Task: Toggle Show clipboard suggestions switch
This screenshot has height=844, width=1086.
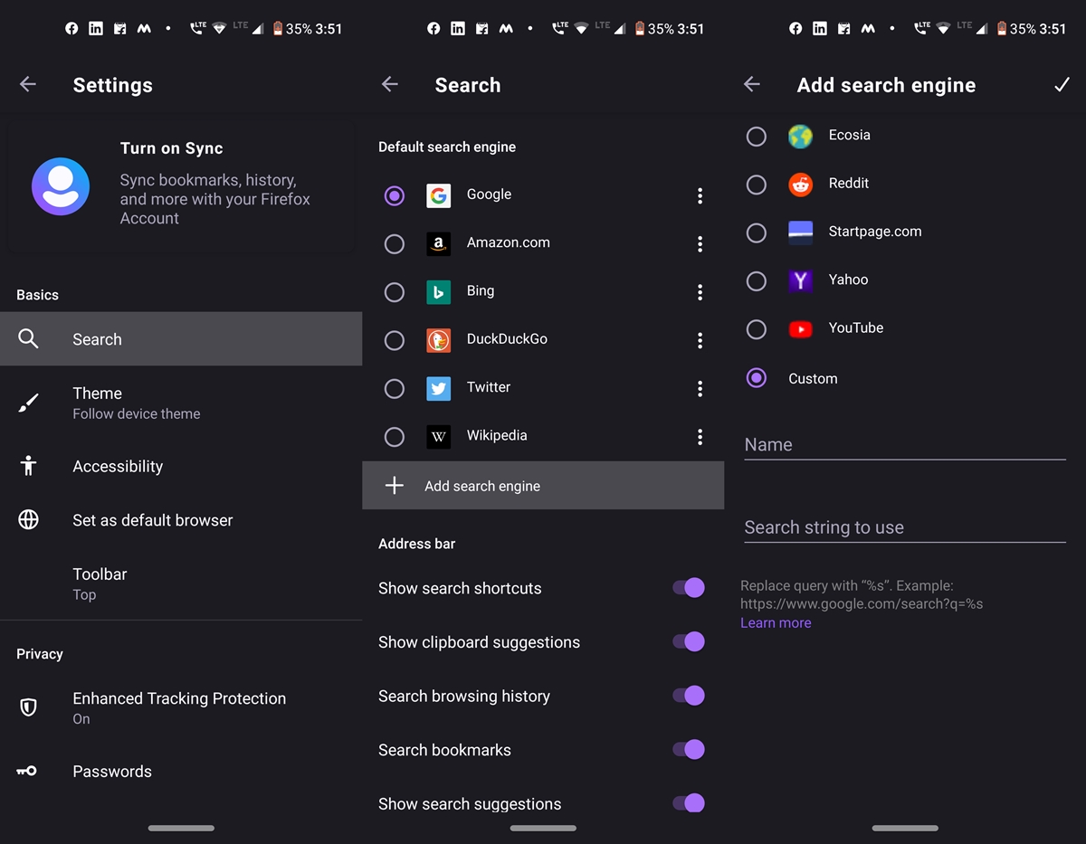Action: pyautogui.click(x=689, y=641)
